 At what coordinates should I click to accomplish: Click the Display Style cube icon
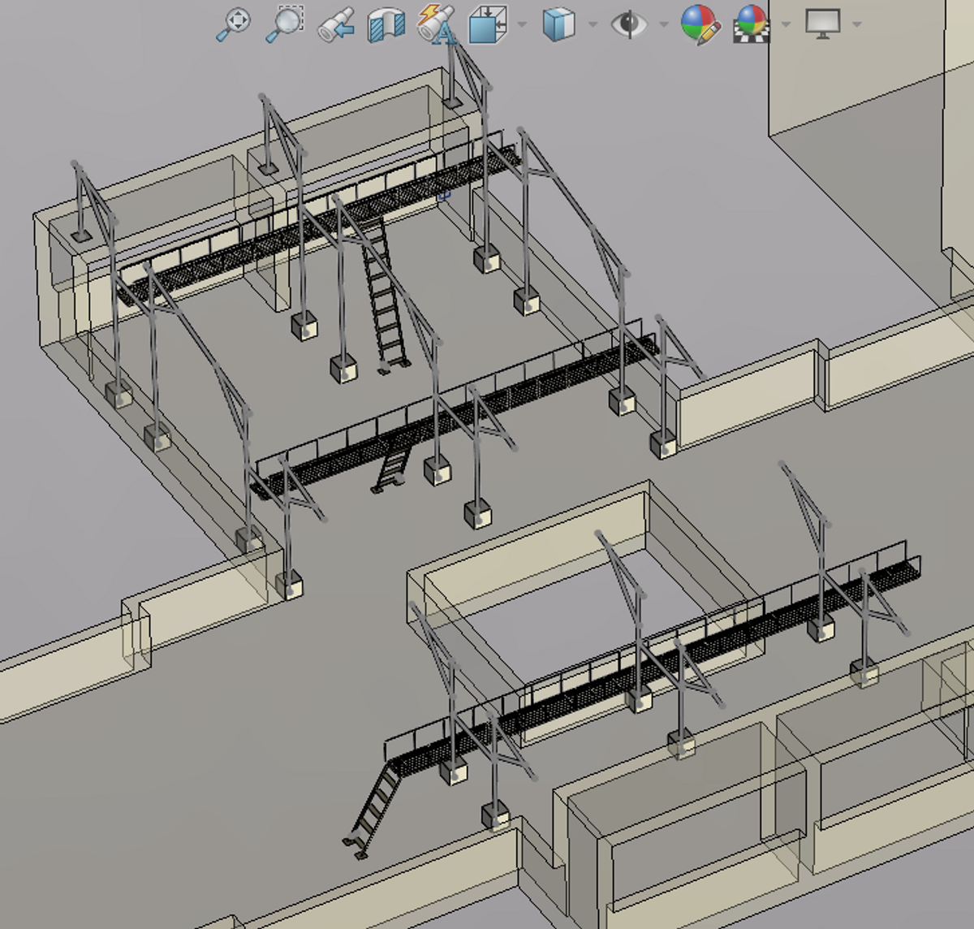558,24
